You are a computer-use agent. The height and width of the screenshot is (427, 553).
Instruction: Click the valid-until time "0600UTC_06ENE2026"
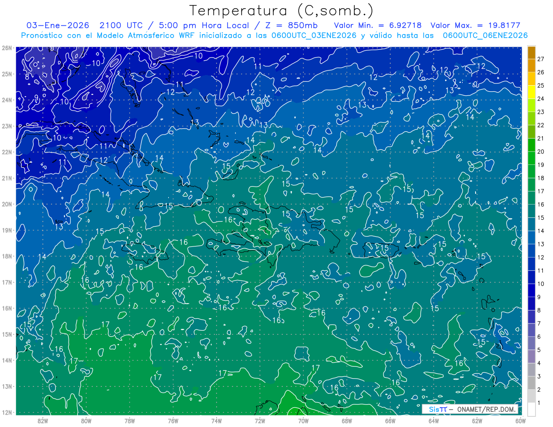pyautogui.click(x=485, y=35)
